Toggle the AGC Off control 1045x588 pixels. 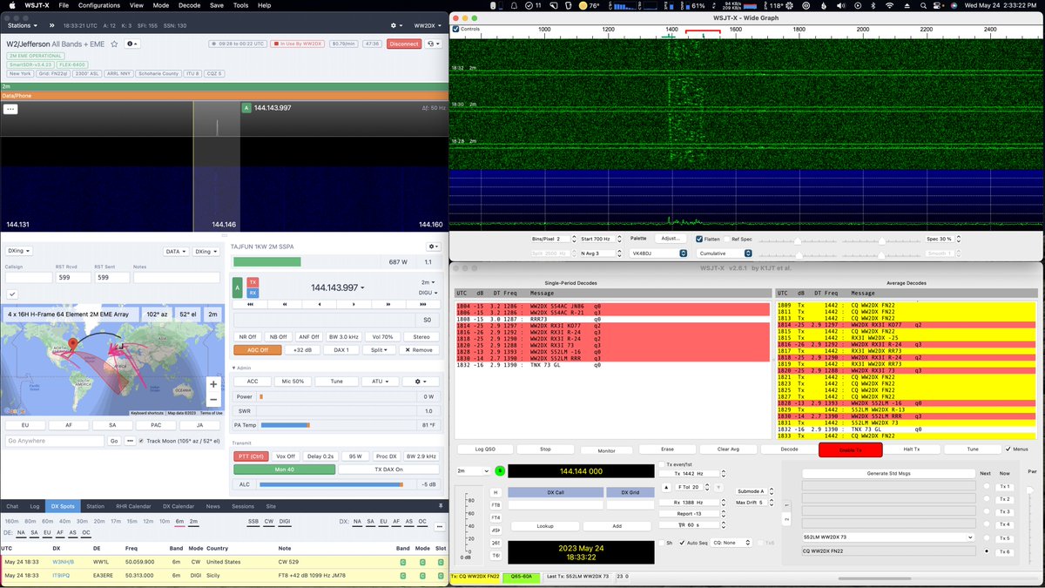[257, 349]
